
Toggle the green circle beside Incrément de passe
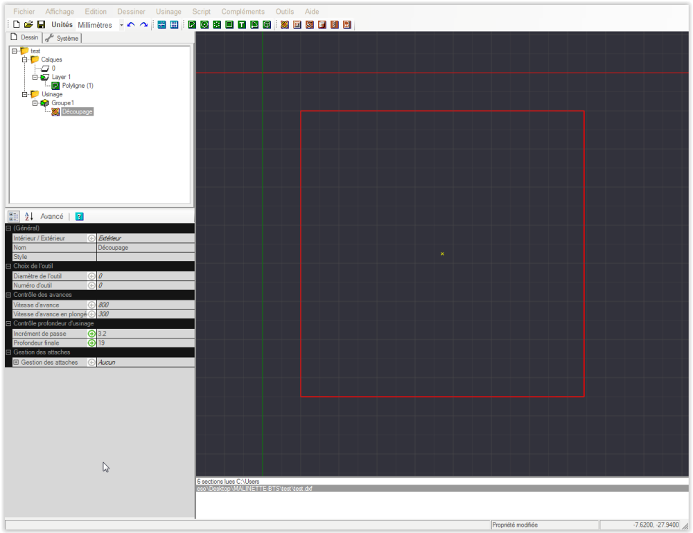tap(91, 334)
